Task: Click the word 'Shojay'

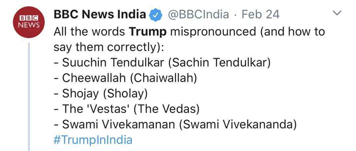Action: [81, 94]
